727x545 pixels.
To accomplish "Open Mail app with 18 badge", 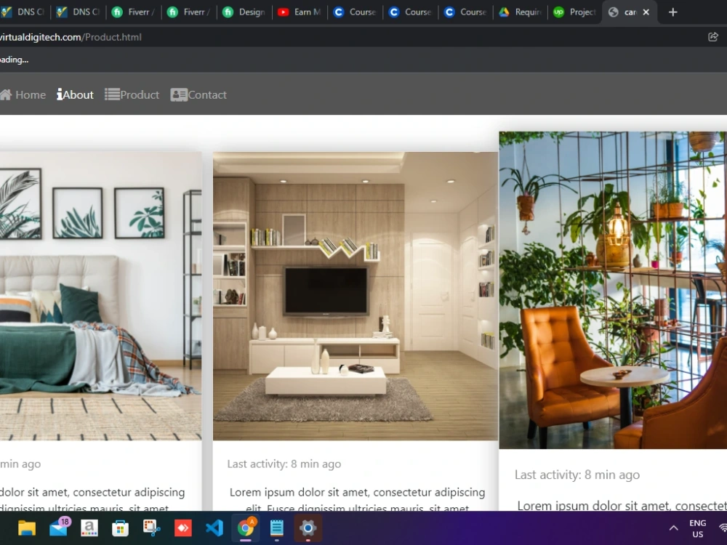I will (x=59, y=528).
